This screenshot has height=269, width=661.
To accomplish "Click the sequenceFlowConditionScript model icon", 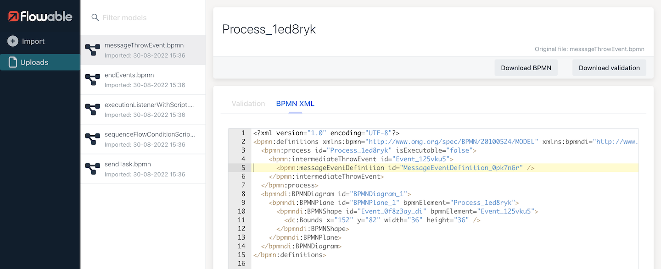I will click(93, 139).
